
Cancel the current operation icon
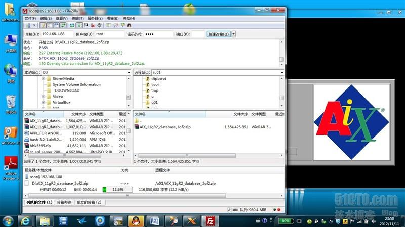pos(86,25)
